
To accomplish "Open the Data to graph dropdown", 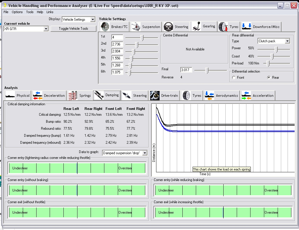I will (145, 153).
